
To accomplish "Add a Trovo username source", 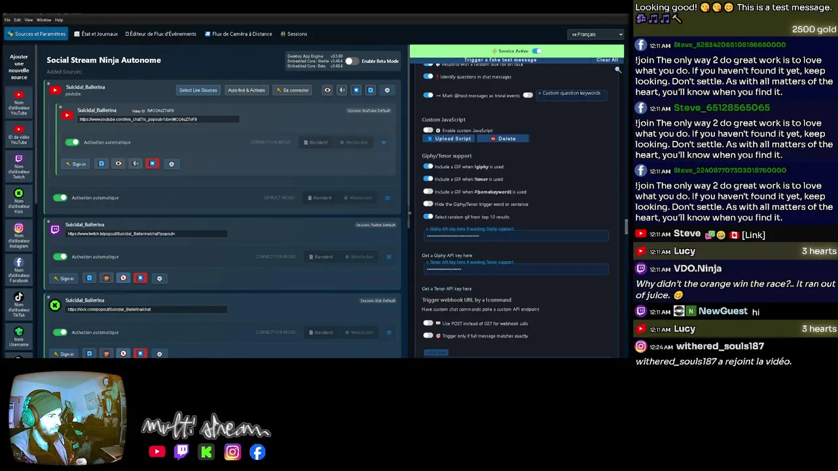I will point(18,337).
